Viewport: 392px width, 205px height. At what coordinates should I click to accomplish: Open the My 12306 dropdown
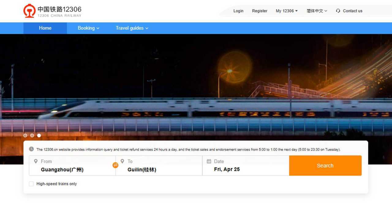[286, 11]
